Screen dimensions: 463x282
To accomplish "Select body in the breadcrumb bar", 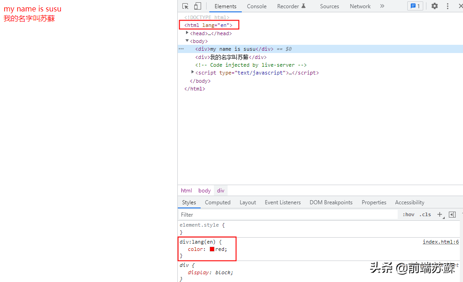I will click(204, 191).
